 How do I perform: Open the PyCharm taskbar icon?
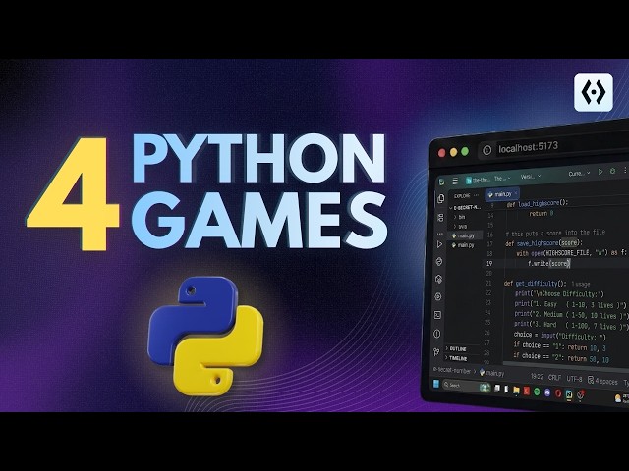coord(569,394)
